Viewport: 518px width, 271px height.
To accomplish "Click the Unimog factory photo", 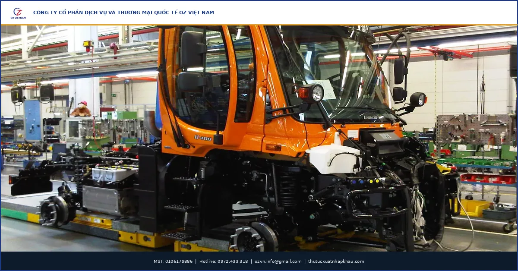I will click(x=259, y=139).
